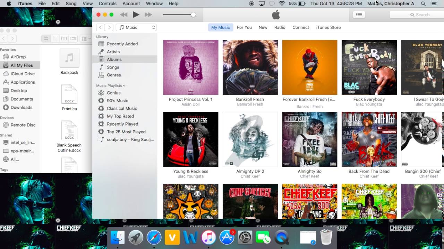Open the New tab
The width and height of the screenshot is (444, 249).
[263, 27]
